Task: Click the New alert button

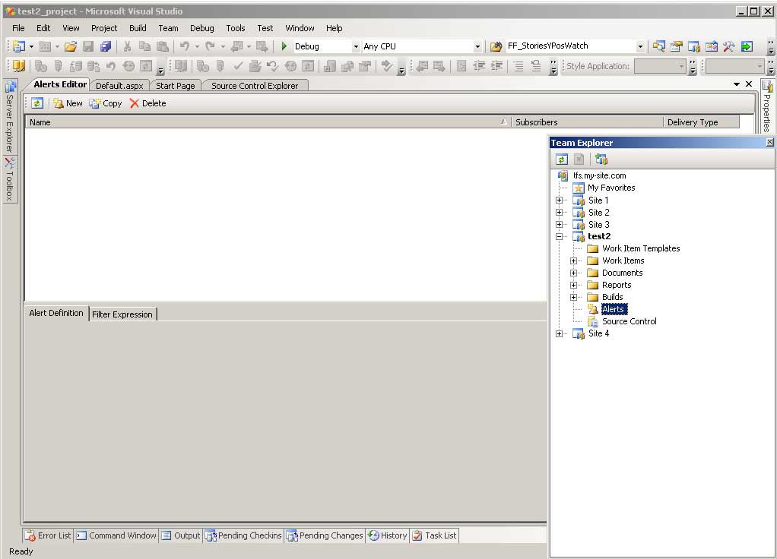Action: (68, 103)
